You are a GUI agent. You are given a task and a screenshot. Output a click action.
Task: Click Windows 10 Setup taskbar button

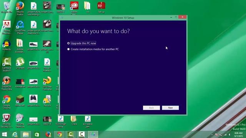93,135
